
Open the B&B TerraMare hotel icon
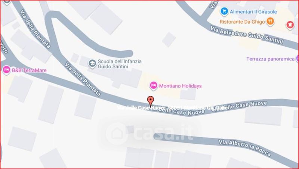pos(6,70)
